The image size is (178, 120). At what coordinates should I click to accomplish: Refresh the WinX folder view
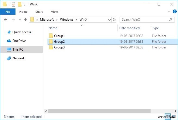point(114,20)
